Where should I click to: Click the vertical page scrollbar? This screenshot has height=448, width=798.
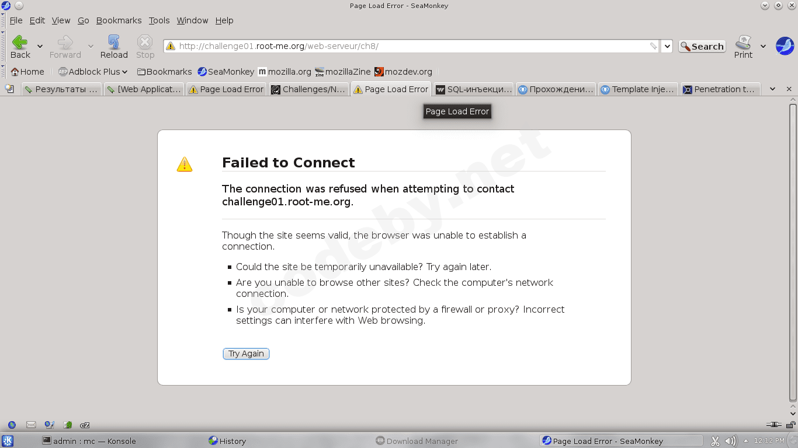tap(793, 253)
